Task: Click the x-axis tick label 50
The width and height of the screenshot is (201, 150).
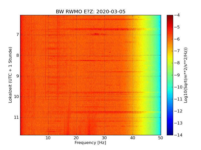Action: pyautogui.click(x=161, y=138)
